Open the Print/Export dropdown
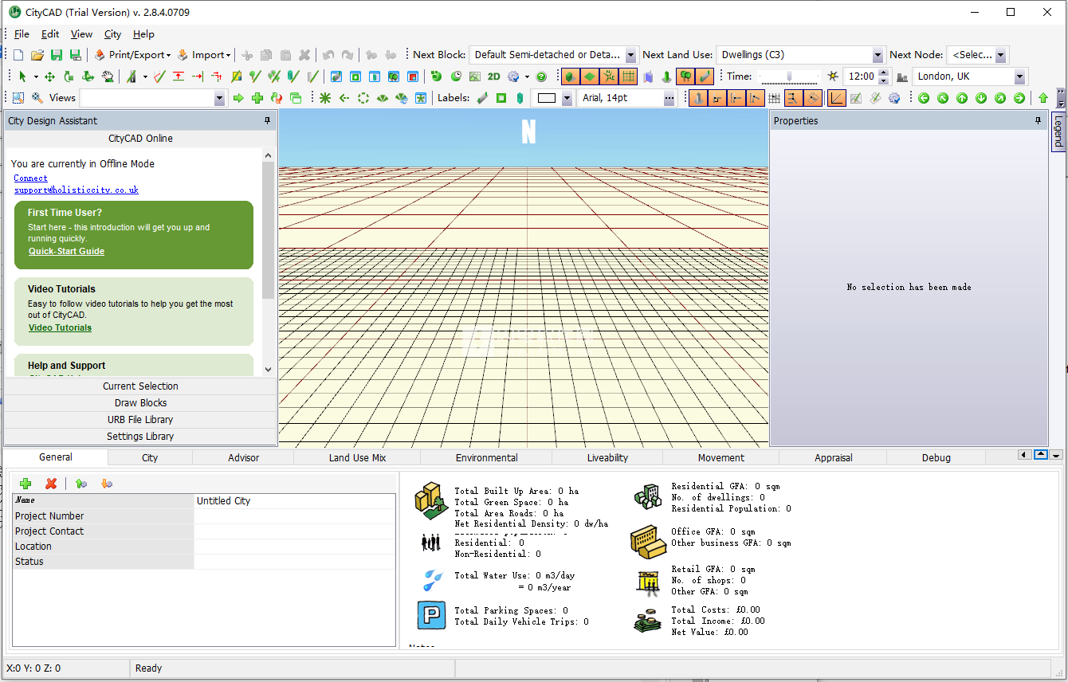The width and height of the screenshot is (1068, 682). pyautogui.click(x=132, y=55)
